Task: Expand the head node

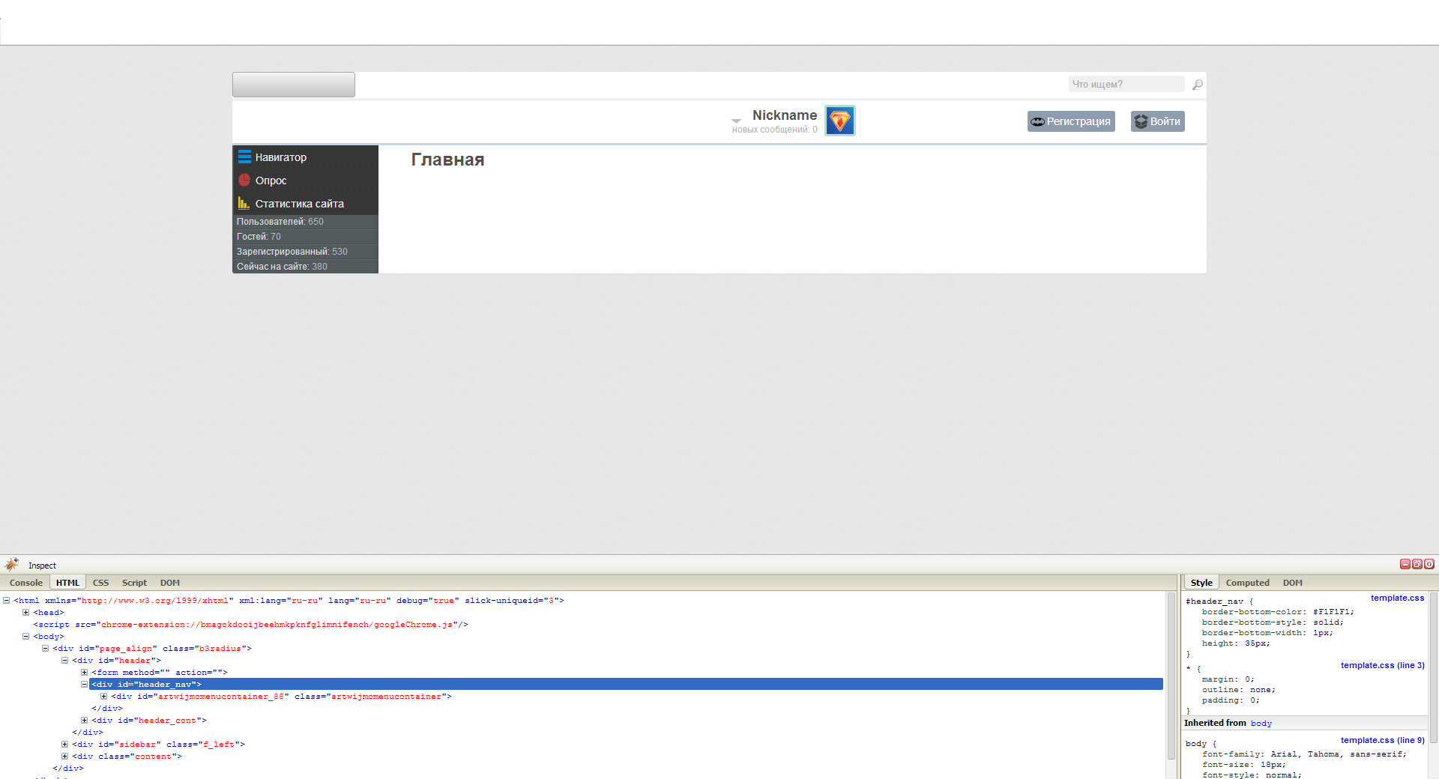Action: pos(25,613)
